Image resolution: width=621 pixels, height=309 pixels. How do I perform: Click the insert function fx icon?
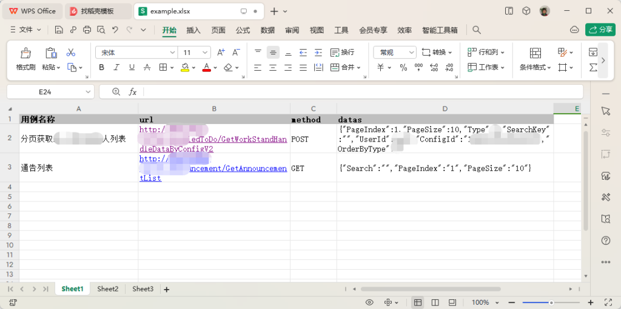(x=133, y=92)
